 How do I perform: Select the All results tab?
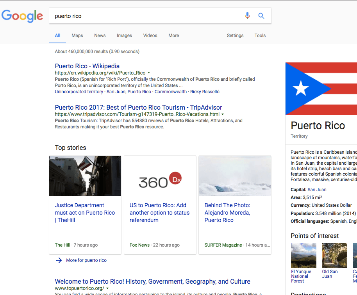(57, 36)
